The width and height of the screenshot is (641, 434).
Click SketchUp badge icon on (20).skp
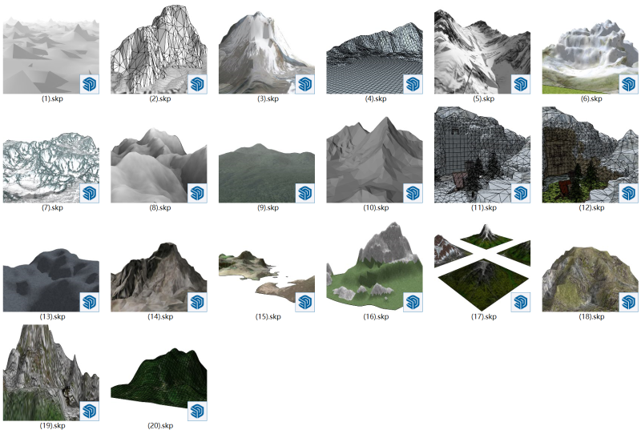pos(197,411)
